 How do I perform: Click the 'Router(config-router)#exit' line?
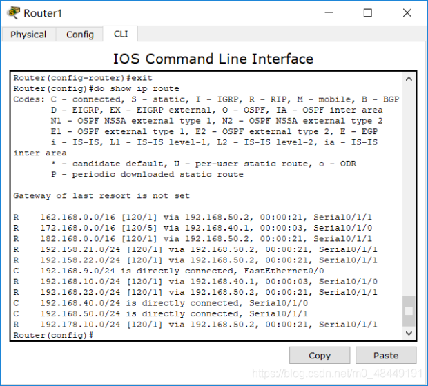tap(83, 78)
